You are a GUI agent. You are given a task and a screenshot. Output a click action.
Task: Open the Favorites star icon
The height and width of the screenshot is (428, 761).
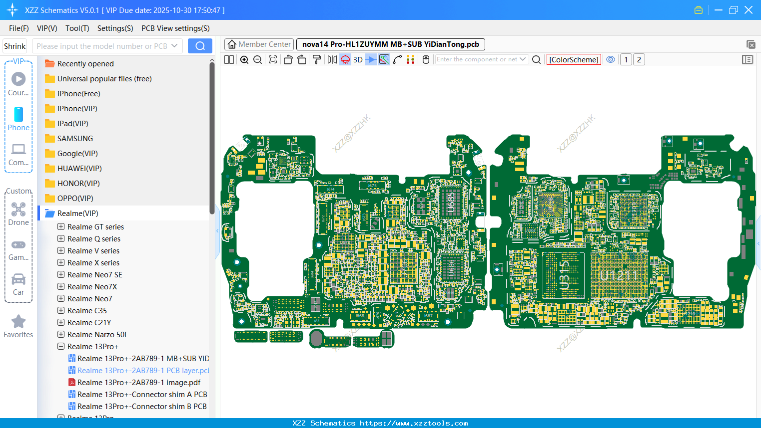(x=18, y=326)
